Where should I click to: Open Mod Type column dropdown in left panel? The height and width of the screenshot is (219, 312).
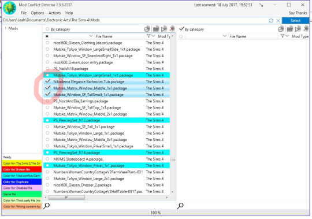click(x=153, y=36)
